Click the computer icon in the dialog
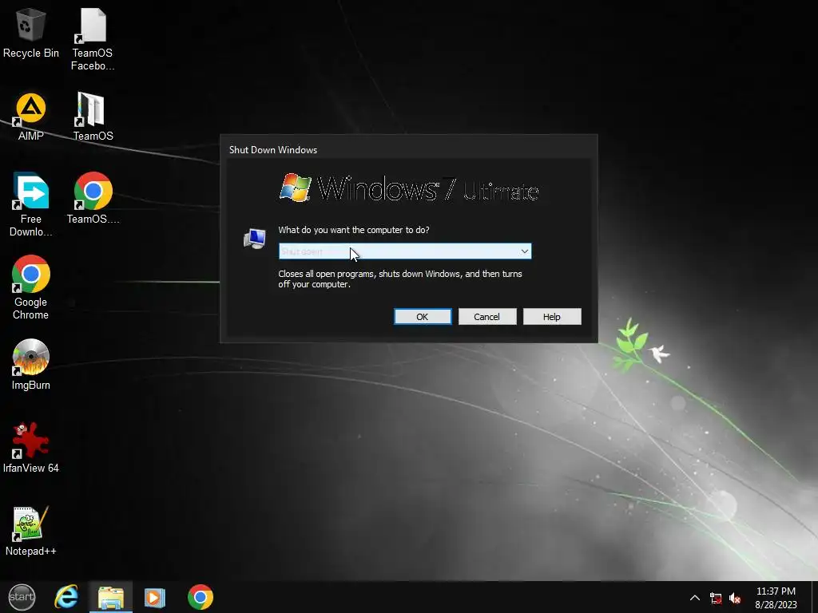818x613 pixels. (x=255, y=239)
